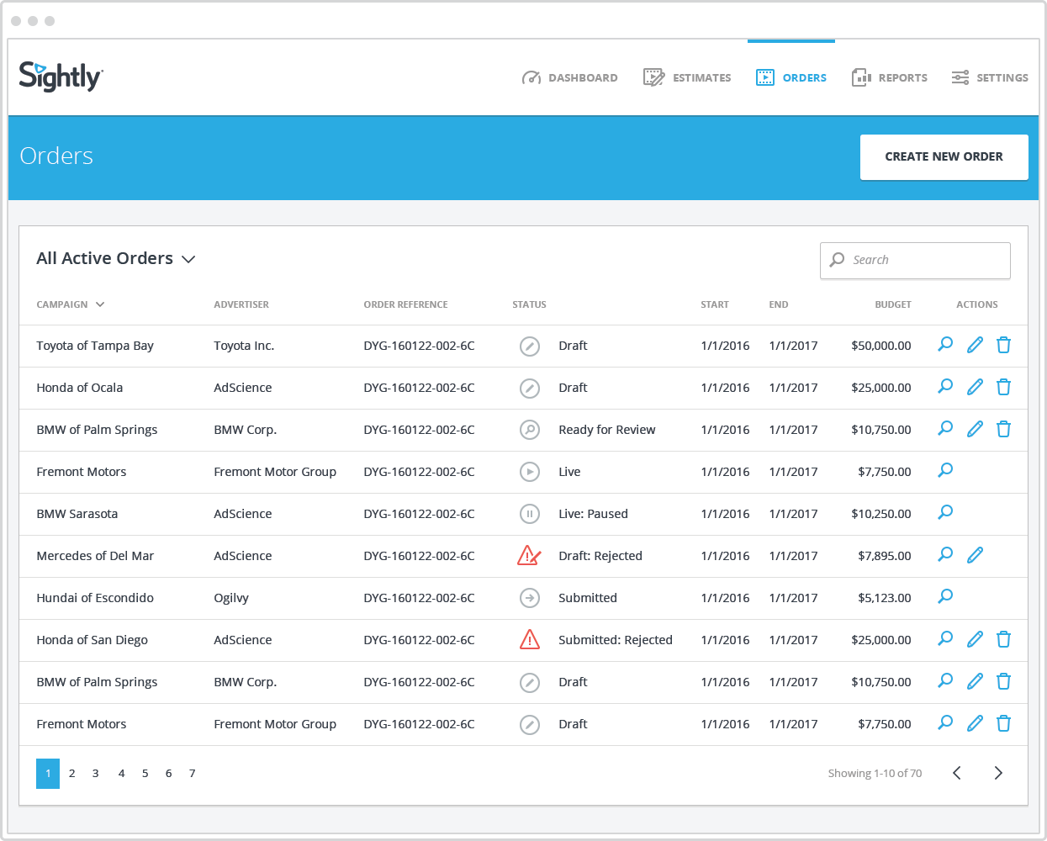Edit the Toyota of Tampa Bay order

975,345
